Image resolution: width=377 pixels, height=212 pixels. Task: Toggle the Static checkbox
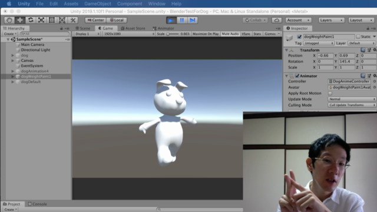click(358, 37)
